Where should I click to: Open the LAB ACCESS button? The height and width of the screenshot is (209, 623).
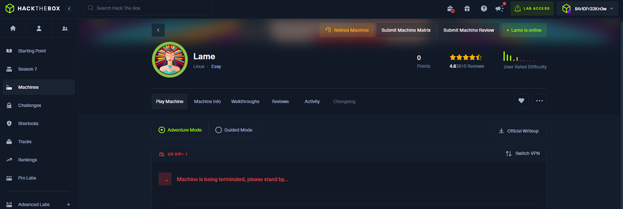click(532, 8)
